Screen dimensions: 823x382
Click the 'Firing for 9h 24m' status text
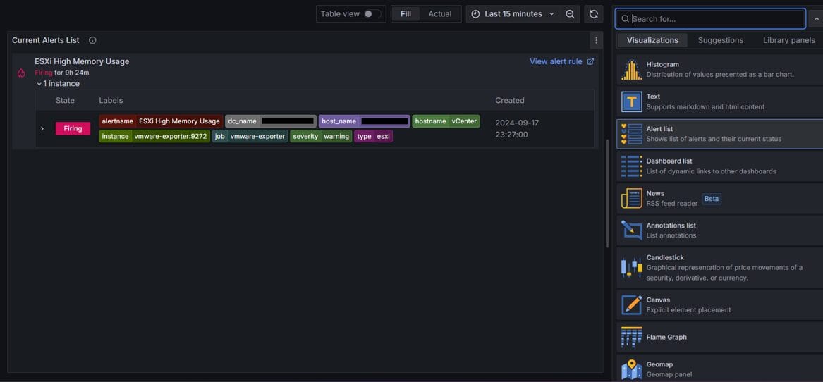pyautogui.click(x=62, y=73)
